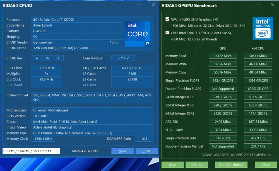Click the Intel Graphics logo badge
Viewport: 279px width, 171px height.
point(263,28)
